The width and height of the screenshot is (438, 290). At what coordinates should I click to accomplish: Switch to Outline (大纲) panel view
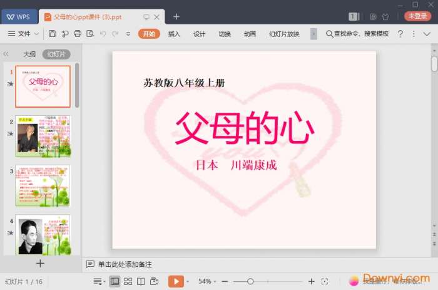(29, 54)
